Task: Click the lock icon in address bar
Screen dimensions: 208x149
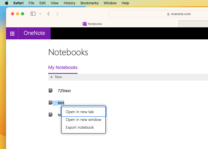Action: 168,14
